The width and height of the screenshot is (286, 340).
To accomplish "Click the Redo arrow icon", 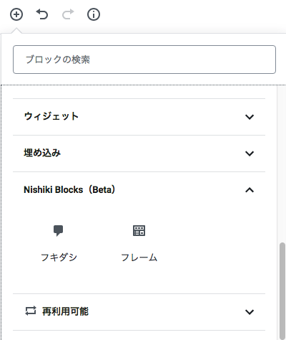I will point(68,14).
